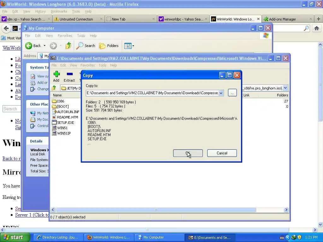Click the 7-Zip up-folder icon

pos(54,88)
